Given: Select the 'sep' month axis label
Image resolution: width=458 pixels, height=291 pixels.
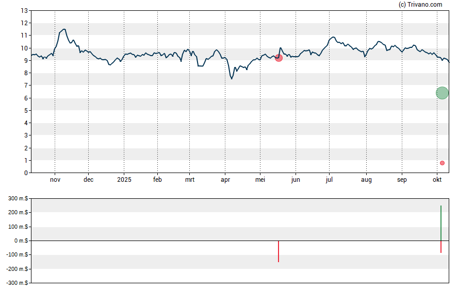Looking at the screenshot, I should coord(402,180).
